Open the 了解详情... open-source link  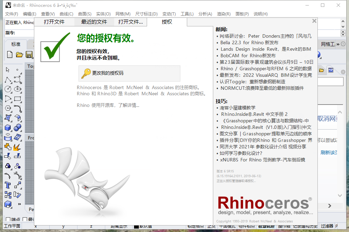click(x=129, y=105)
